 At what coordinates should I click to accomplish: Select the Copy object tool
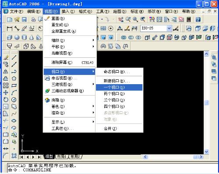(x=6, y=64)
